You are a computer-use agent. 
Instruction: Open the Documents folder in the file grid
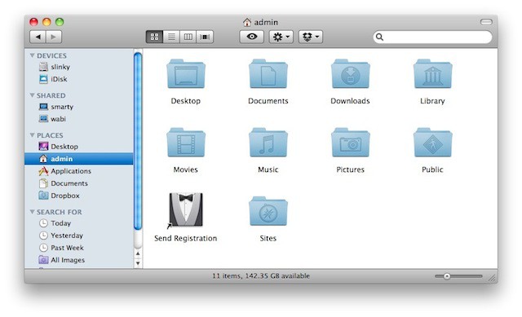[x=268, y=74]
